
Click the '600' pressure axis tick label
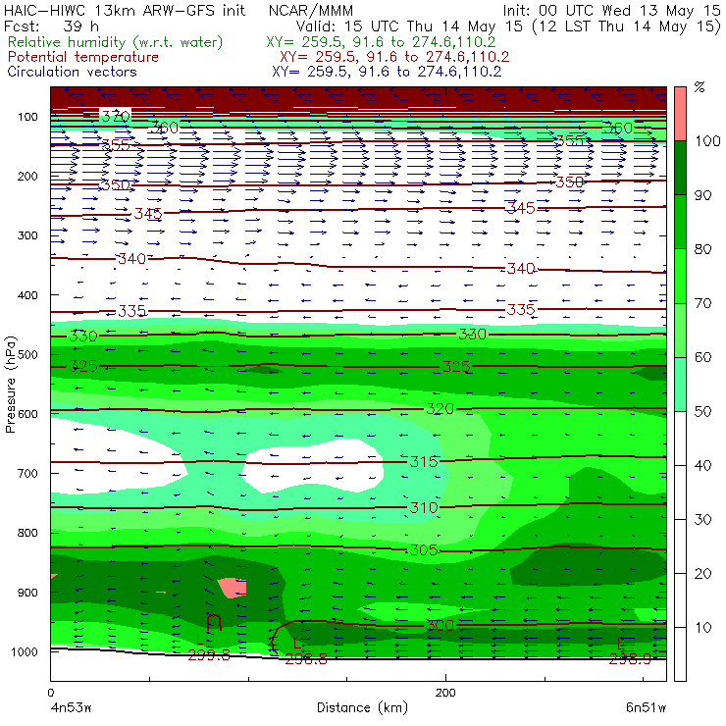(27, 413)
